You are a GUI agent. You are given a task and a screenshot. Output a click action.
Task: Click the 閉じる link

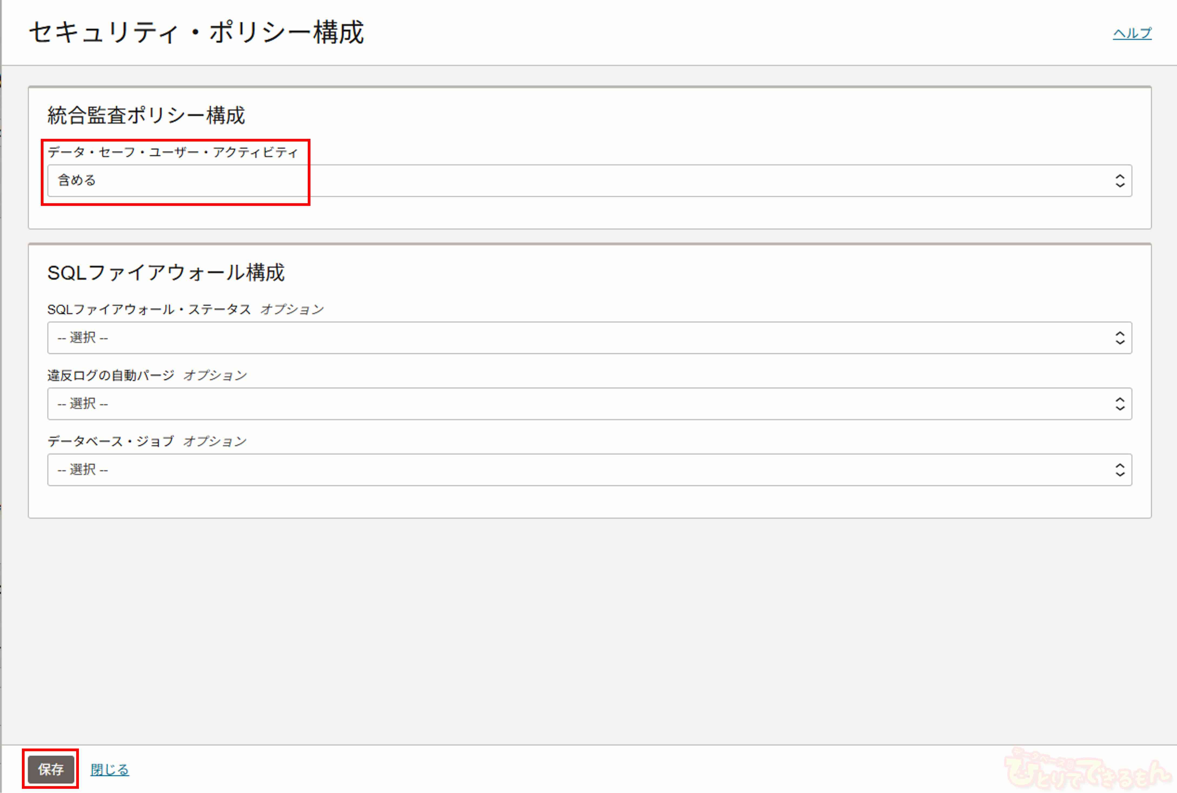coord(110,769)
